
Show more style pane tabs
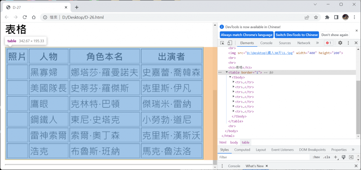point(353,150)
